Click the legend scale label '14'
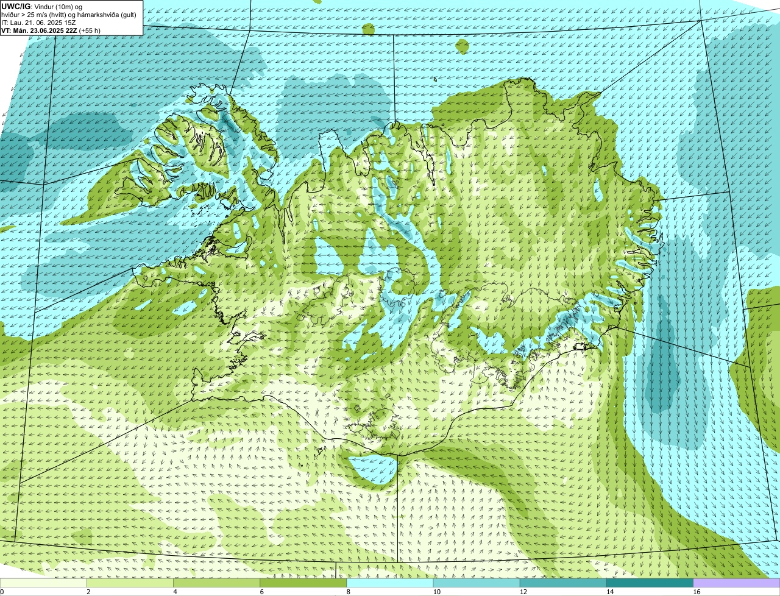The height and width of the screenshot is (596, 780). click(610, 592)
